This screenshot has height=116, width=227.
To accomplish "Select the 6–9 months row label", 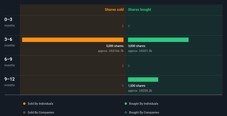I will point(10,62).
